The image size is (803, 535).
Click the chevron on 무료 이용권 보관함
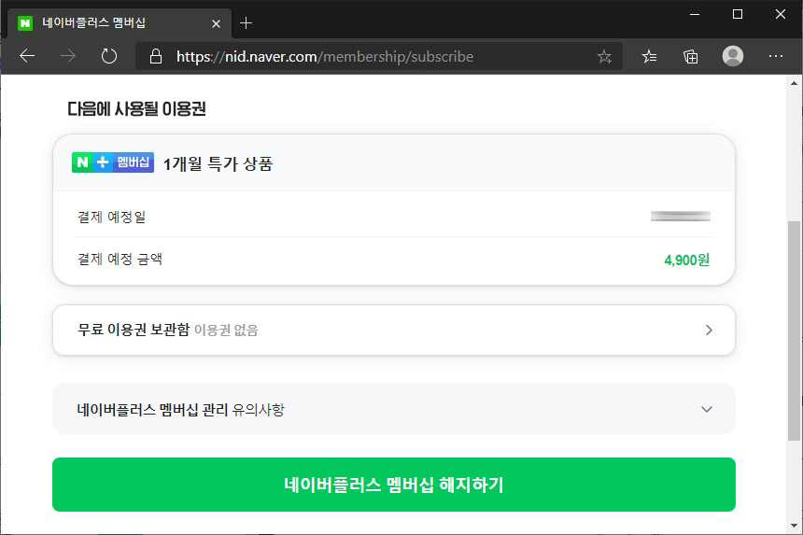pos(709,331)
